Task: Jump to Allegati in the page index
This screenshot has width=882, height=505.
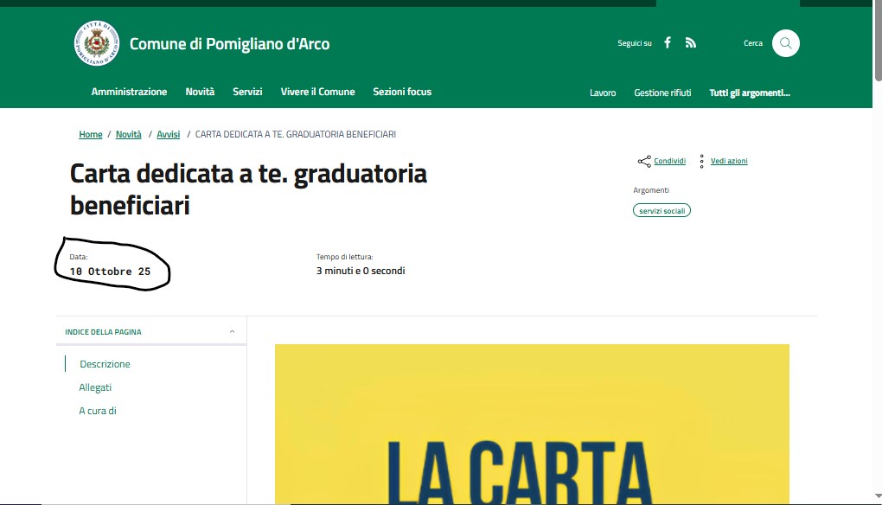Action: [x=95, y=387]
